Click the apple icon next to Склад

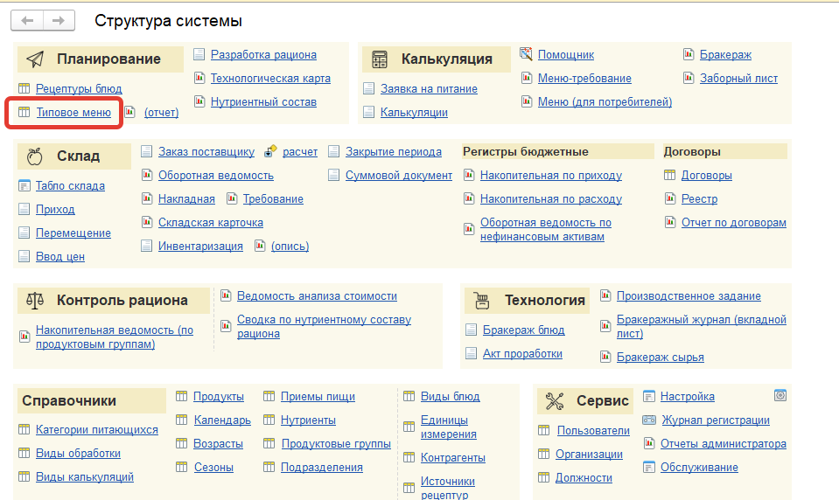tap(35, 156)
